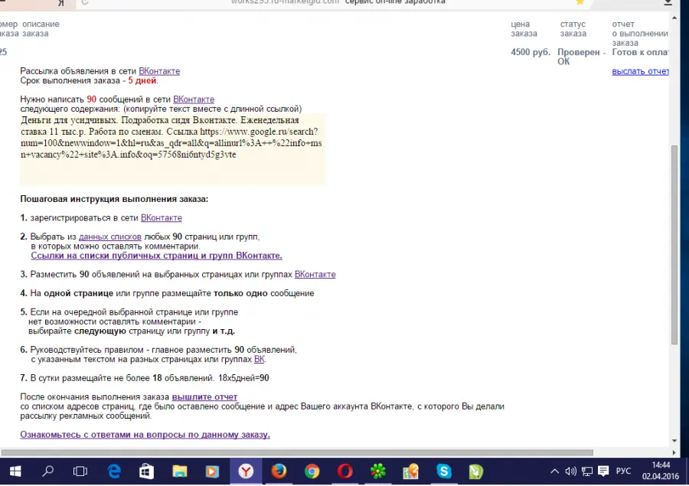Screen dimensions: 689x486
Task: Open the Windows Start menu
Action: [x=15, y=471]
